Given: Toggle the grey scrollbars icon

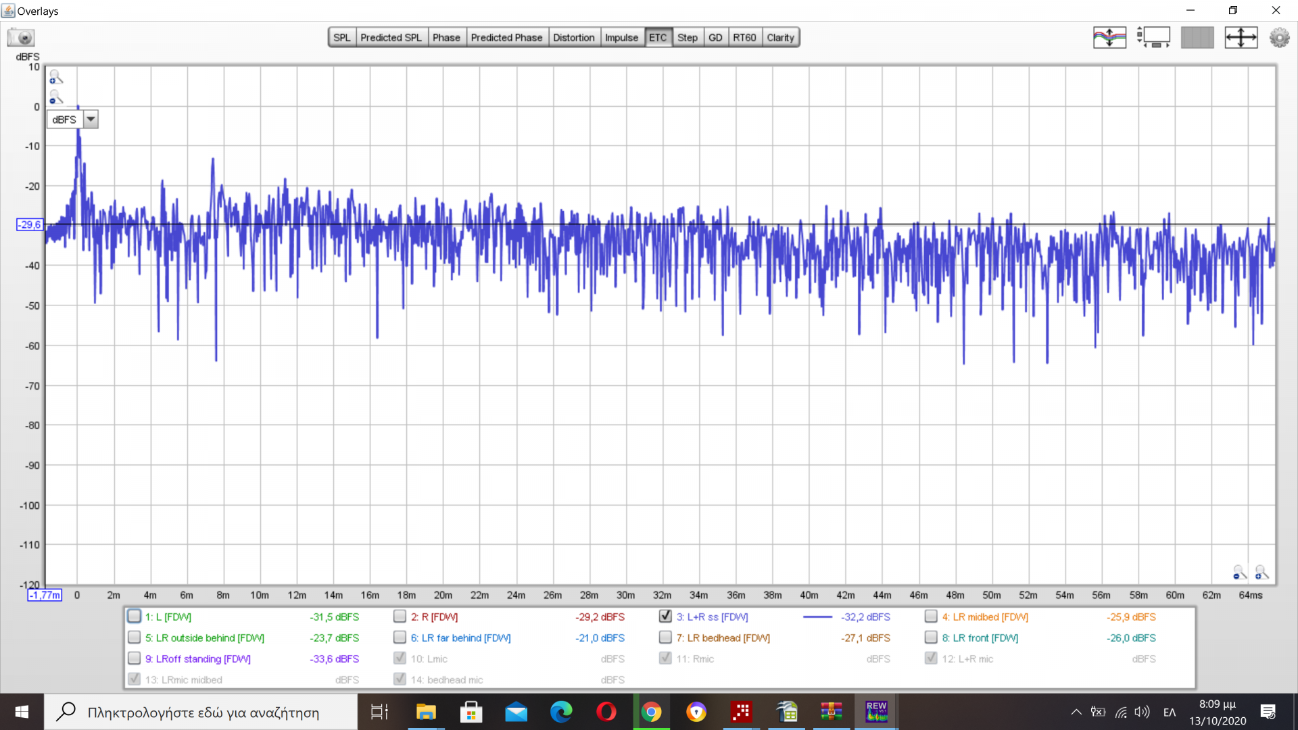Looking at the screenshot, I should pyautogui.click(x=1197, y=37).
